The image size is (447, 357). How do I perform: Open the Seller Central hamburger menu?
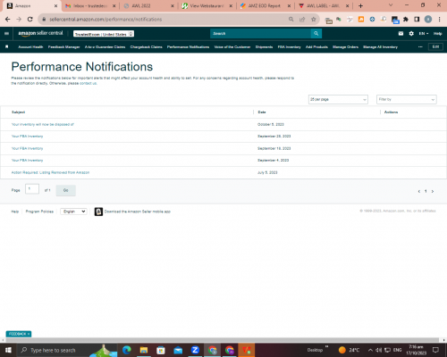pyautogui.click(x=6, y=34)
